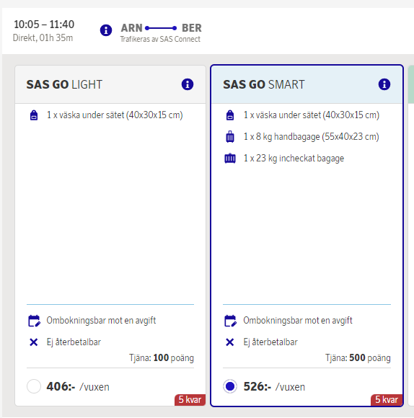The image size is (414, 418).
Task: Click non-refundable X icon in SAS GO LIGHT
Action: click(34, 342)
